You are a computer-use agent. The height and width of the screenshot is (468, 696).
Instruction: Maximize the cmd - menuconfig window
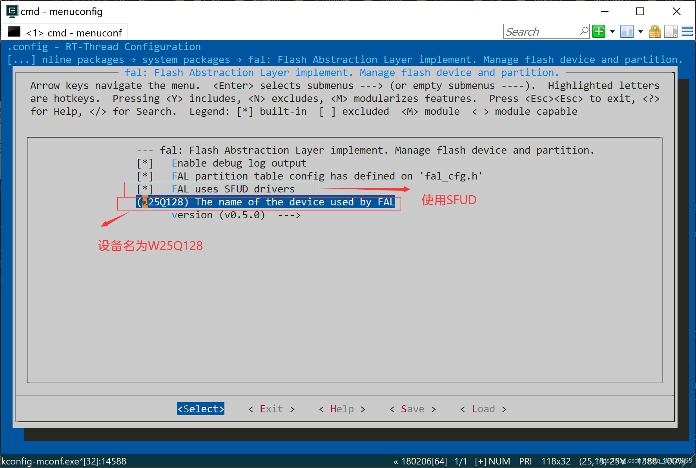(x=640, y=11)
